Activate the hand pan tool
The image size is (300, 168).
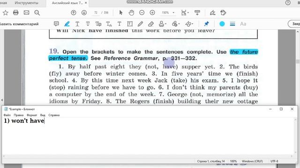(131, 13)
